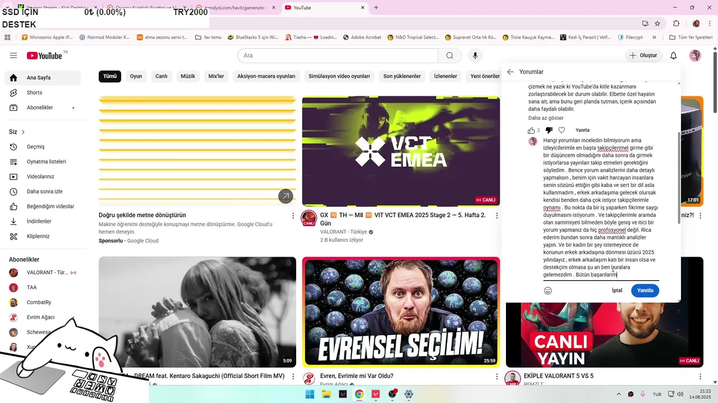This screenshot has width=718, height=403.
Task: Open the Evrensel Seçilim video thumbnail
Action: [x=401, y=312]
